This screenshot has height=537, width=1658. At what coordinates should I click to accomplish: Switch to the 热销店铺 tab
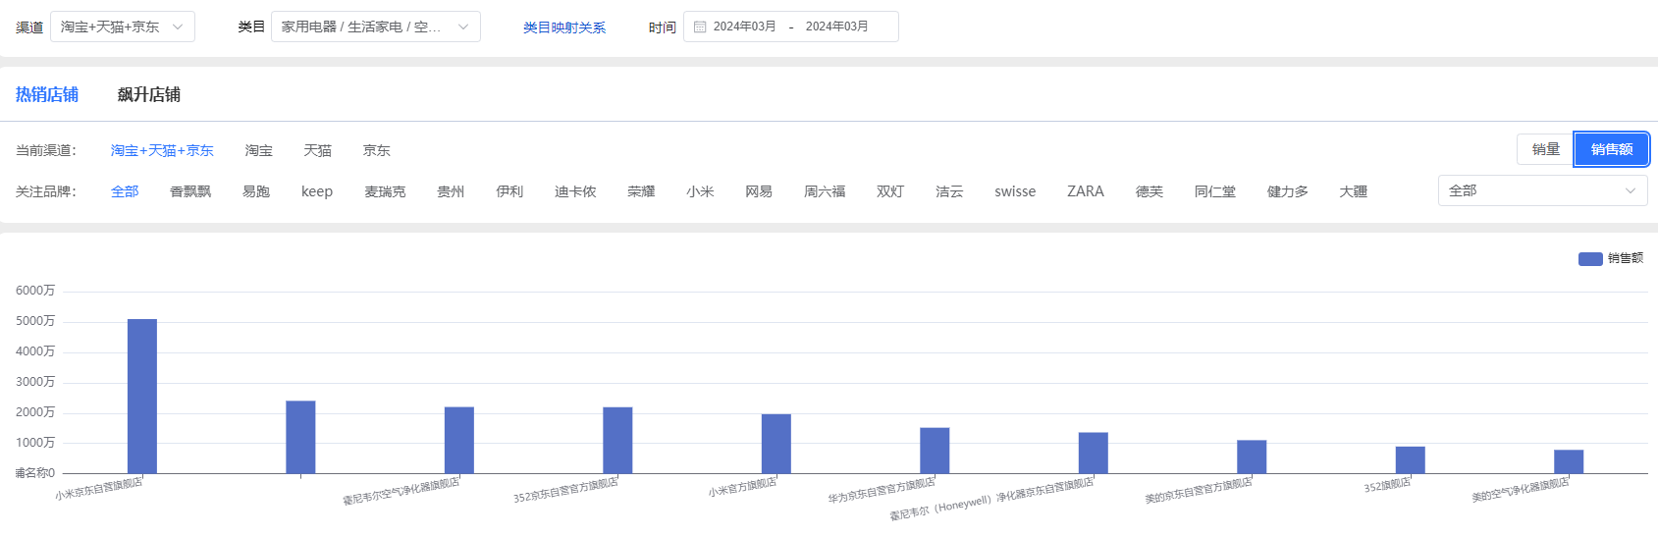coord(47,94)
